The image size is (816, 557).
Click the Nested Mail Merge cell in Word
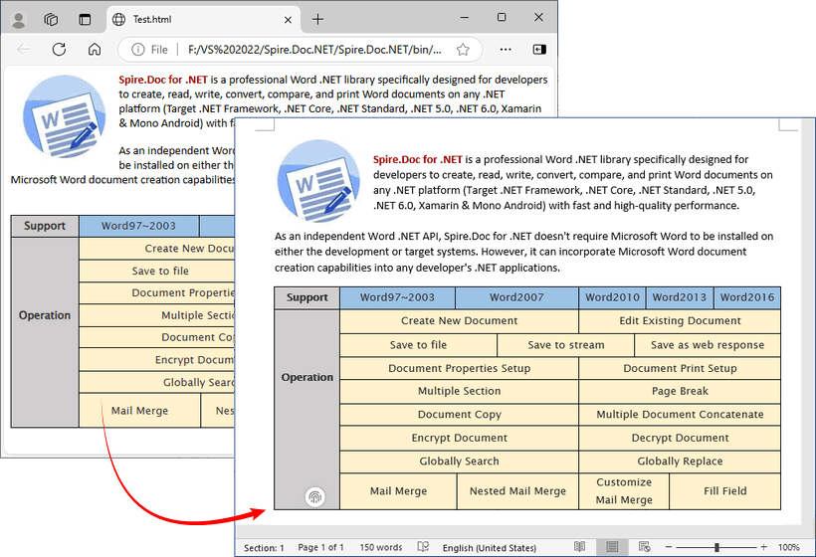click(x=517, y=491)
